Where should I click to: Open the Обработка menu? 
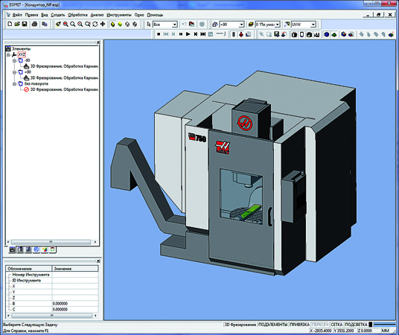pyautogui.click(x=77, y=15)
